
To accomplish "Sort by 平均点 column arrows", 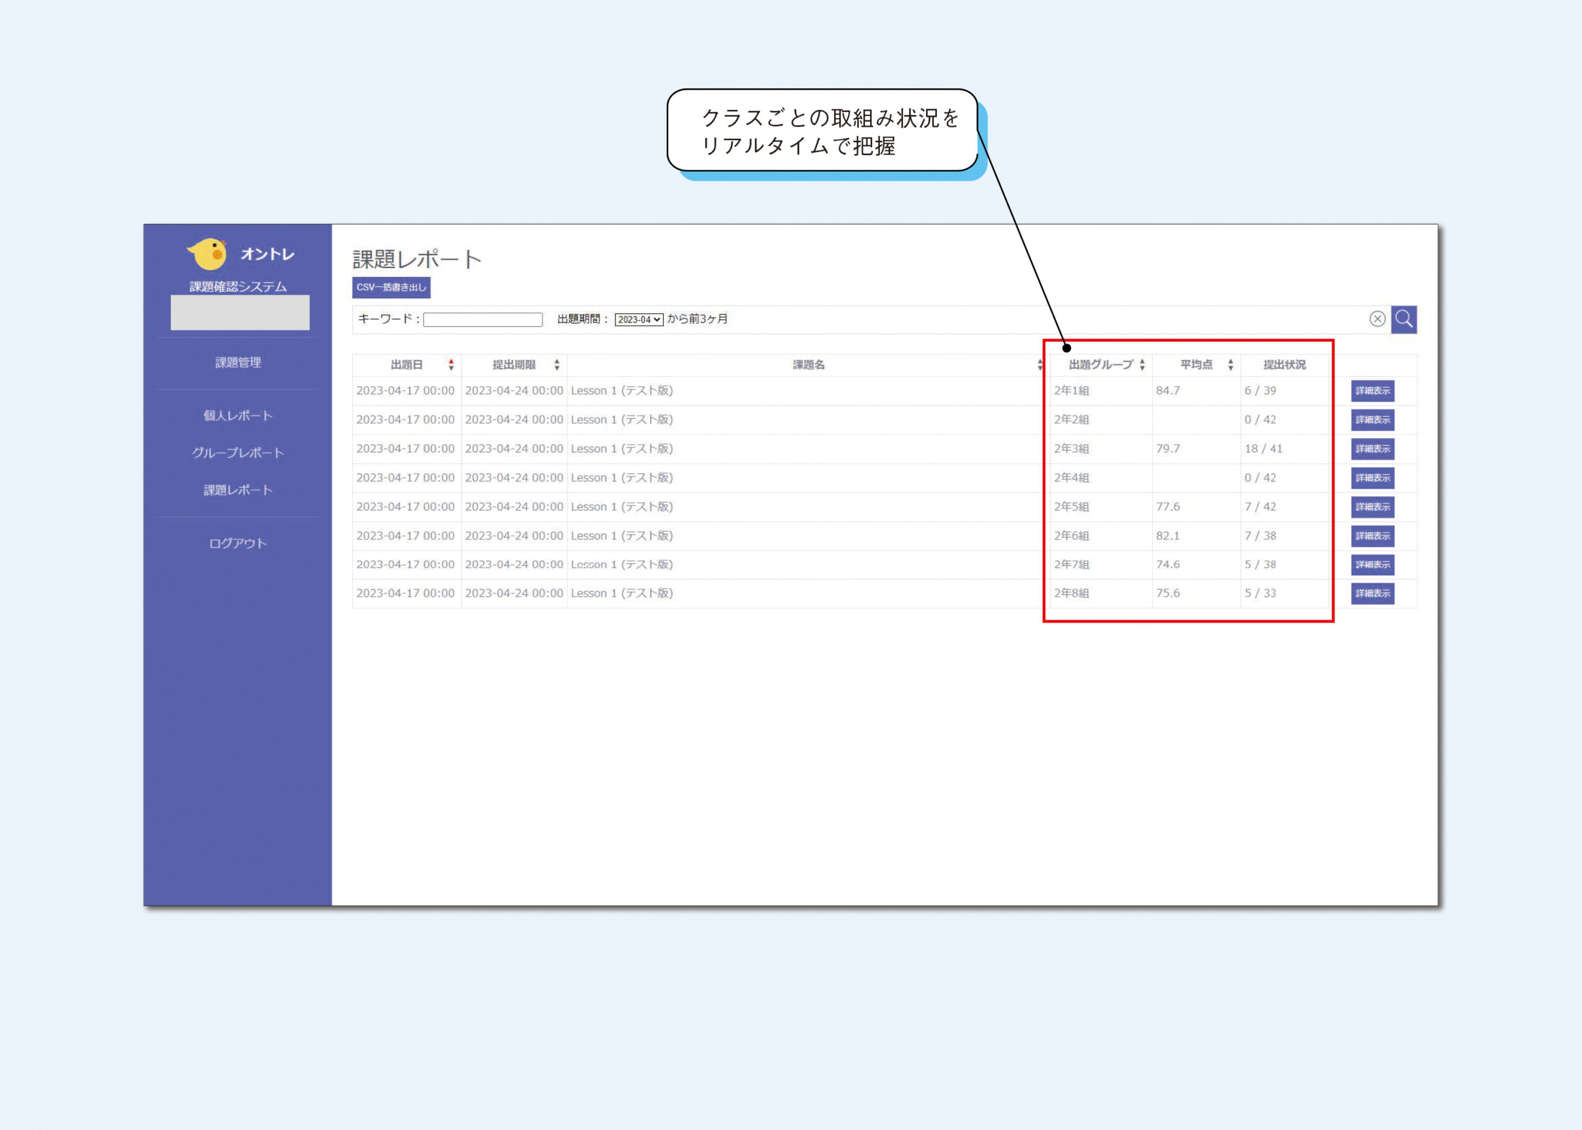I will [1230, 365].
